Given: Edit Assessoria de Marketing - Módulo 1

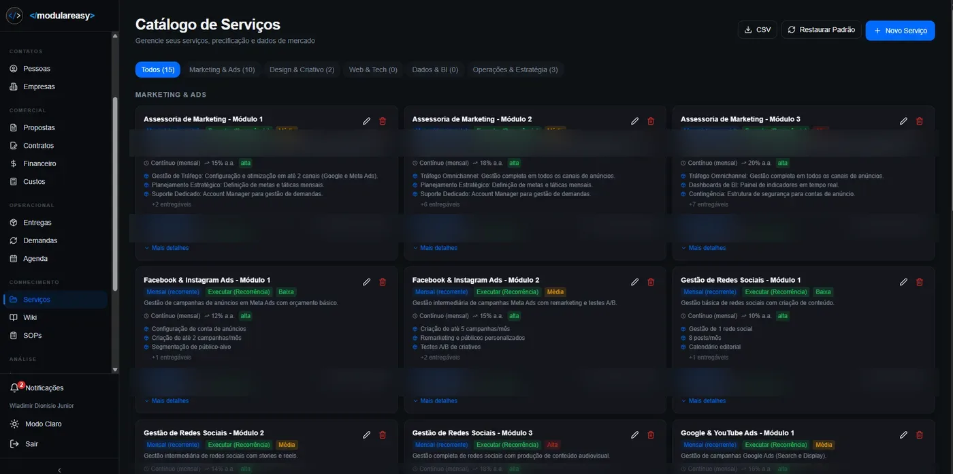Looking at the screenshot, I should click(x=367, y=121).
